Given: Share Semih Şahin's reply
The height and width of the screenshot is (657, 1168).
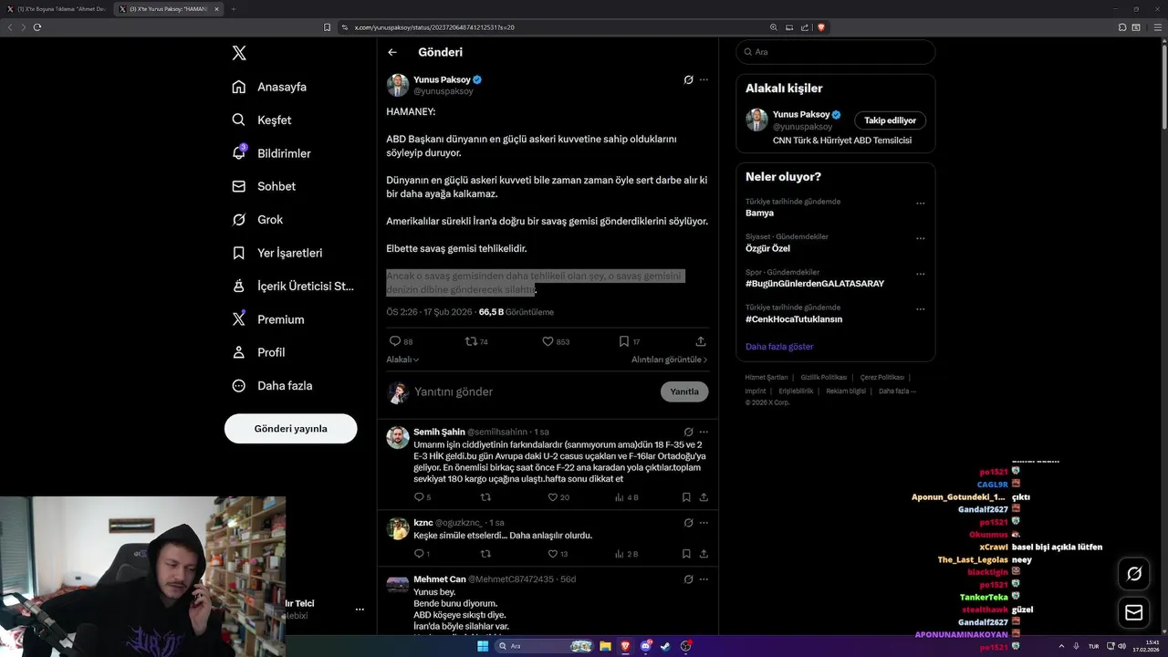Looking at the screenshot, I should tap(704, 497).
